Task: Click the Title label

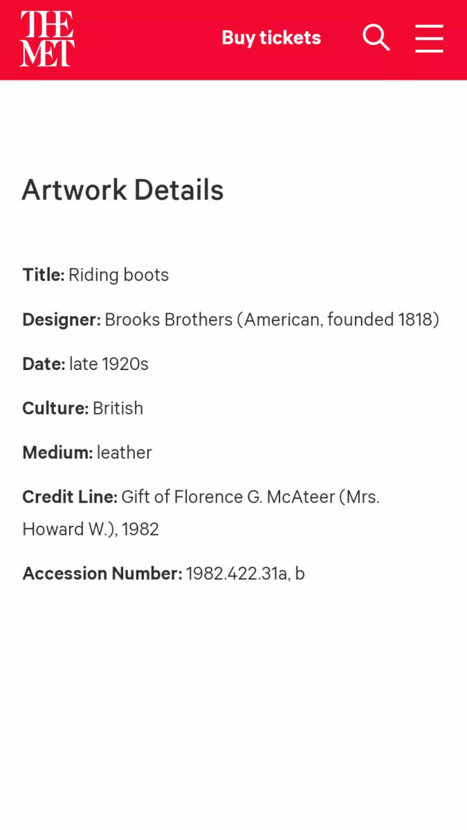Action: click(x=44, y=275)
